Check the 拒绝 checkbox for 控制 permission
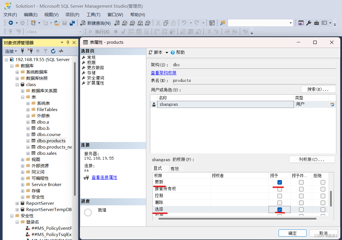Screen dimensions: 342x240 pyautogui.click(x=323, y=196)
